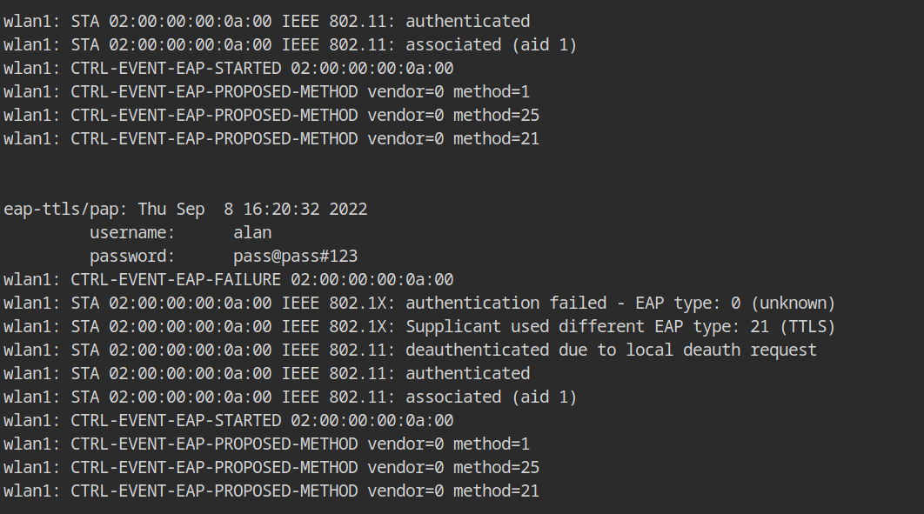This screenshot has width=924, height=514.
Task: Click "wlan1:" on the deauthenticated line
Action: pos(32,350)
